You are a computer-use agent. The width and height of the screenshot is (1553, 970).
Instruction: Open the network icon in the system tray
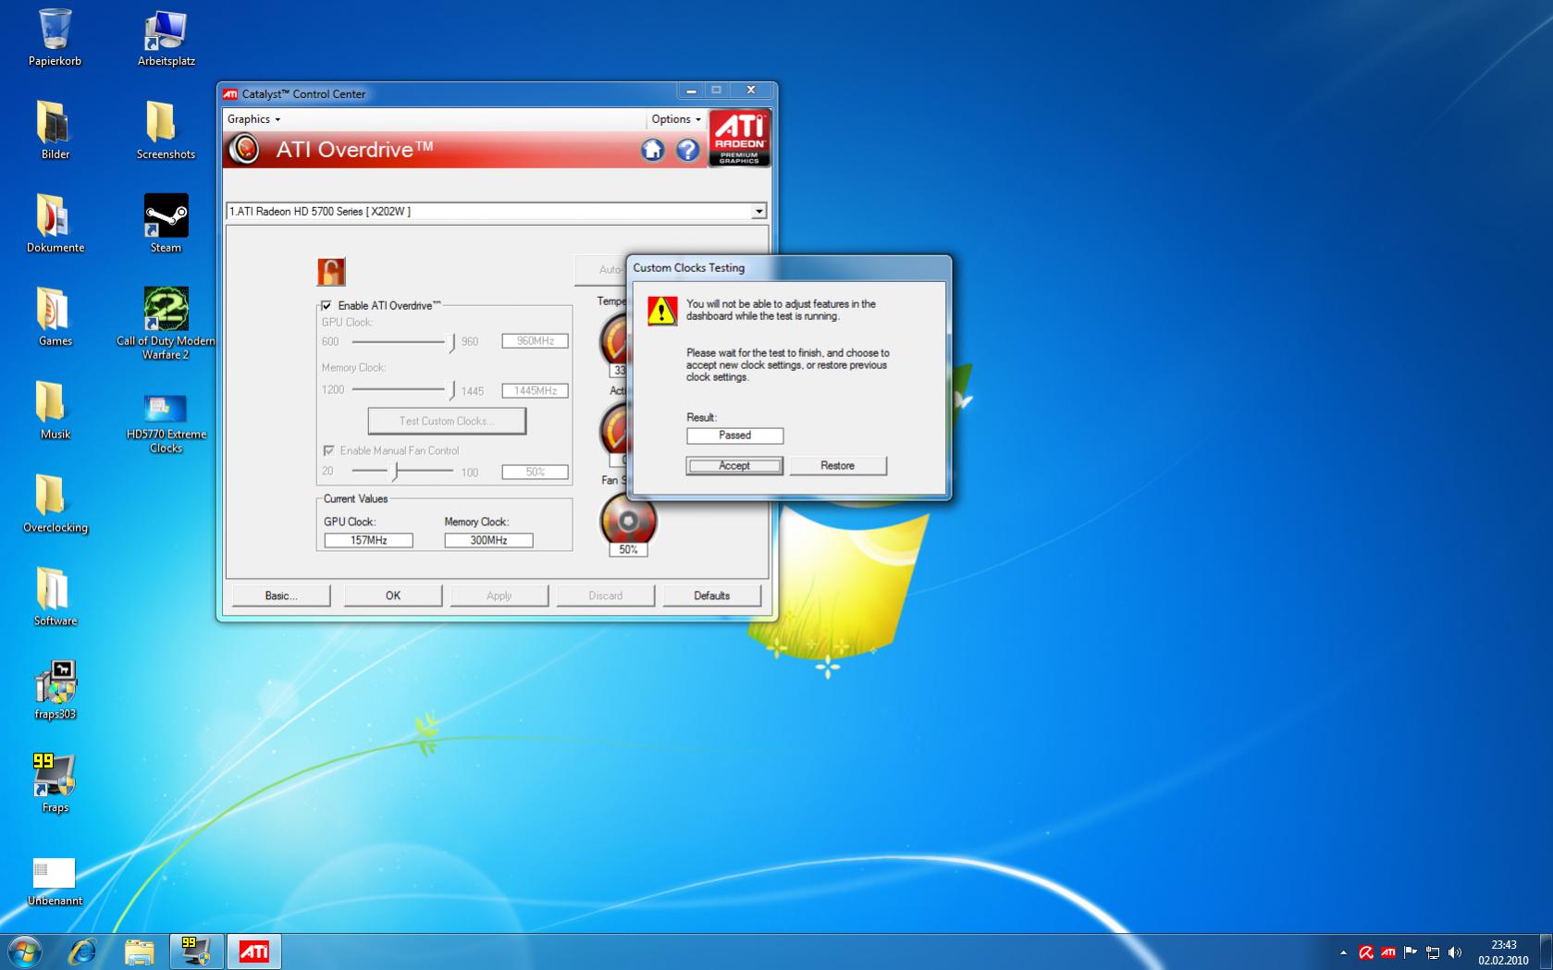coord(1433,952)
